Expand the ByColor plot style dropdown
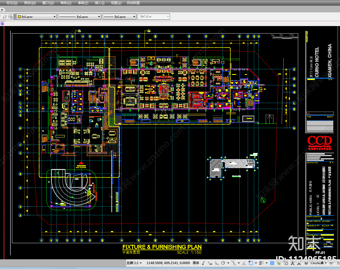Viewport: 340px width, 270px height. coord(168,17)
